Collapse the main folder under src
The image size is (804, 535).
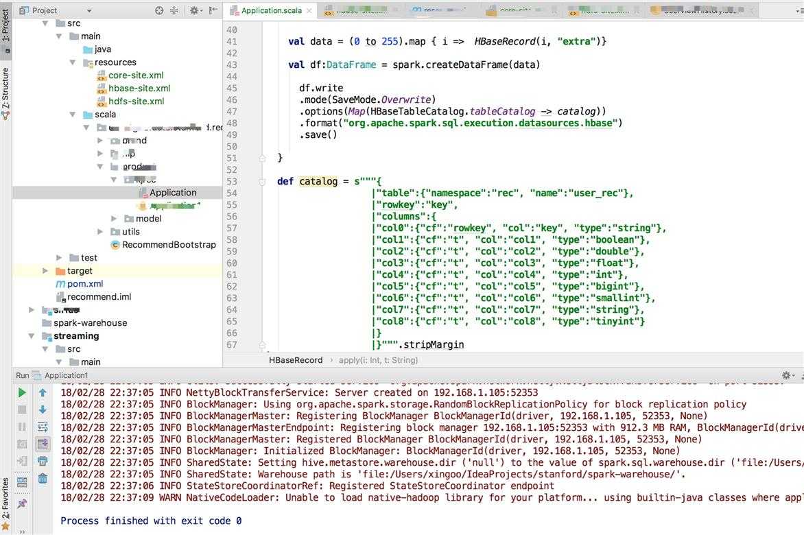click(x=59, y=36)
